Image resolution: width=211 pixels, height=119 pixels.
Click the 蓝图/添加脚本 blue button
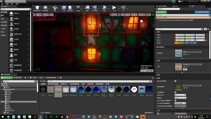point(202,12)
